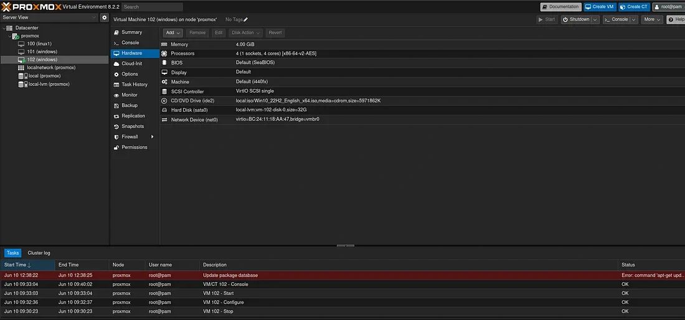Open the Add hardware dropdown
Image resolution: width=685 pixels, height=320 pixels.
[172, 32]
